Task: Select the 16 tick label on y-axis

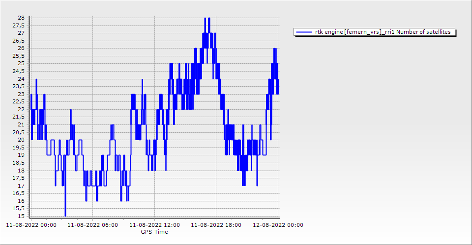Action: [21, 201]
